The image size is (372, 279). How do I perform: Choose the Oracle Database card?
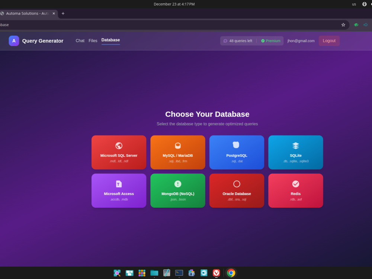pos(237,191)
